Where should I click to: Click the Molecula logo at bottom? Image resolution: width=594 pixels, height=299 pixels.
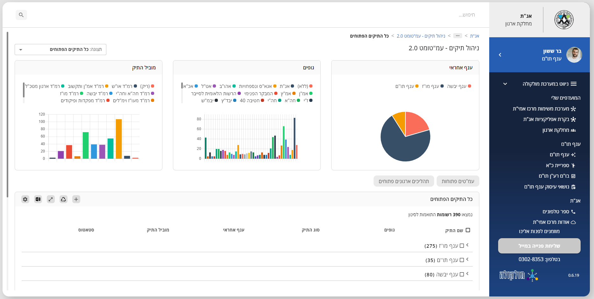point(519,275)
